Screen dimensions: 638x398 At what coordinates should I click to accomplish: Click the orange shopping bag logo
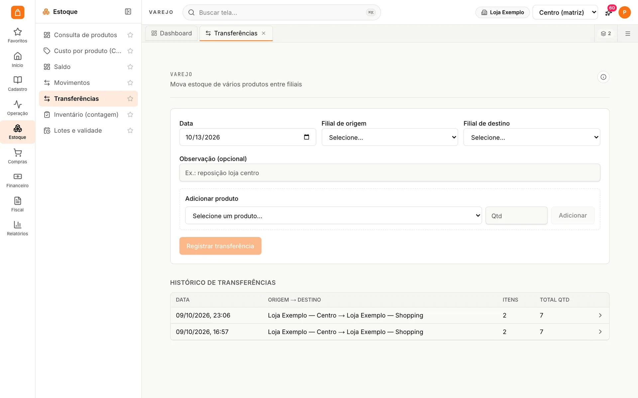(18, 12)
